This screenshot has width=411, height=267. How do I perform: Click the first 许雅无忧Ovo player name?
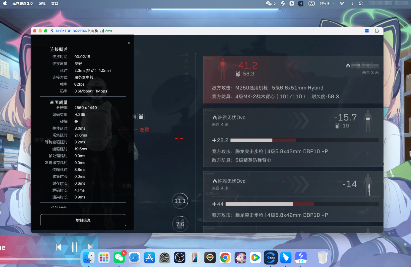(232, 118)
